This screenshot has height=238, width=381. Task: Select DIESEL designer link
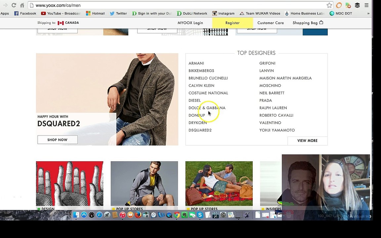(194, 100)
